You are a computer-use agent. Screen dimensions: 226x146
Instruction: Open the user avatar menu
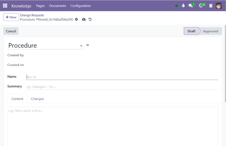pos(218,6)
